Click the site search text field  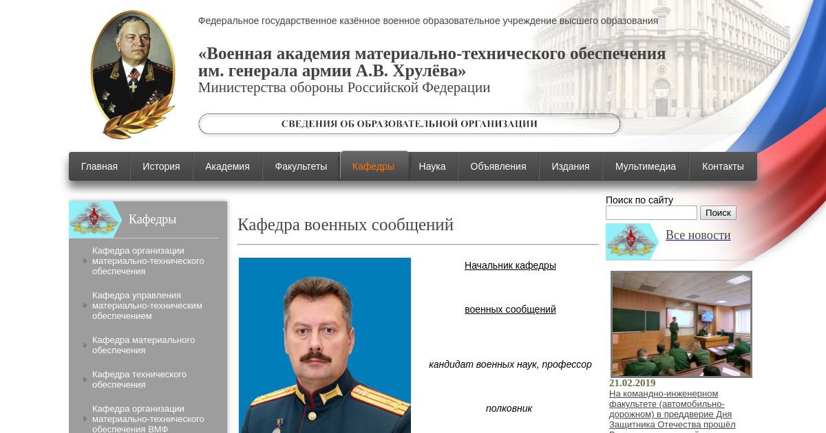point(651,213)
